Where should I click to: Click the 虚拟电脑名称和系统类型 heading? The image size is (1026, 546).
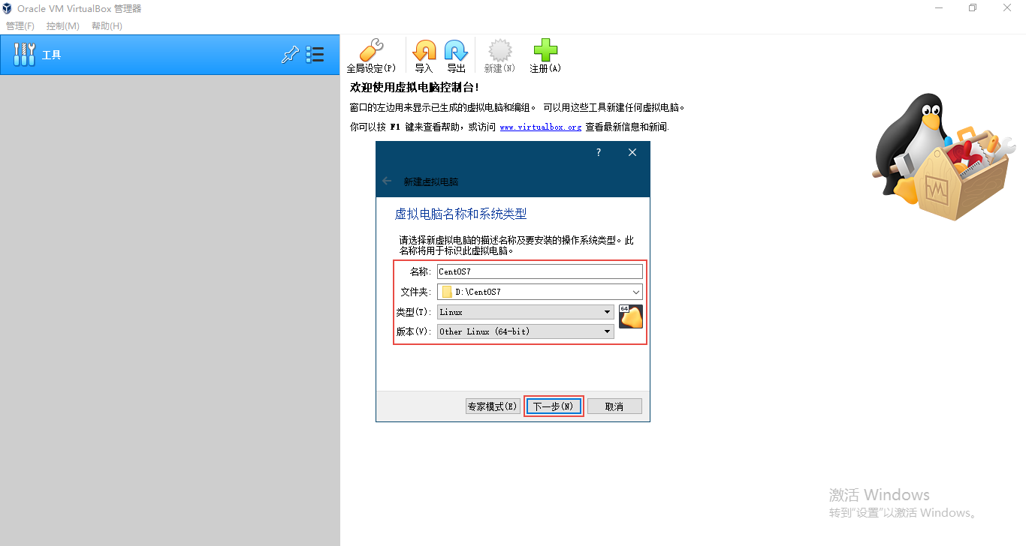(x=461, y=214)
